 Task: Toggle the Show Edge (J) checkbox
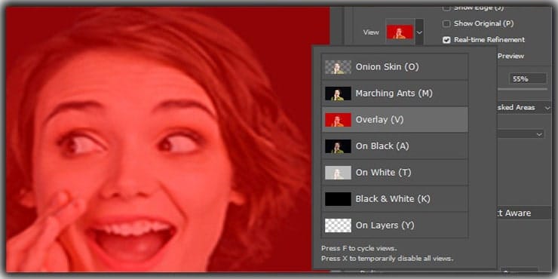(x=446, y=8)
